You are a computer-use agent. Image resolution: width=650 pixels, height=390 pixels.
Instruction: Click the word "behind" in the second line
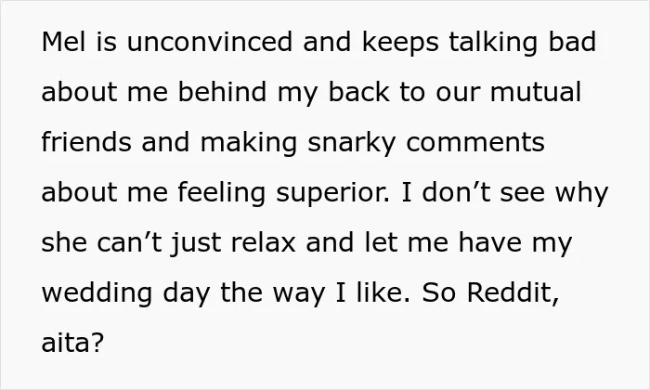tap(222, 92)
